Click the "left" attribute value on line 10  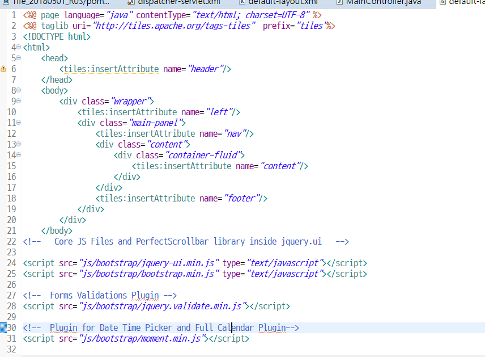(219, 112)
